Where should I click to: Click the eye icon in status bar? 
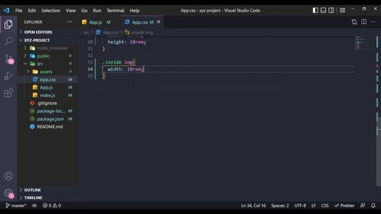(x=35, y=206)
